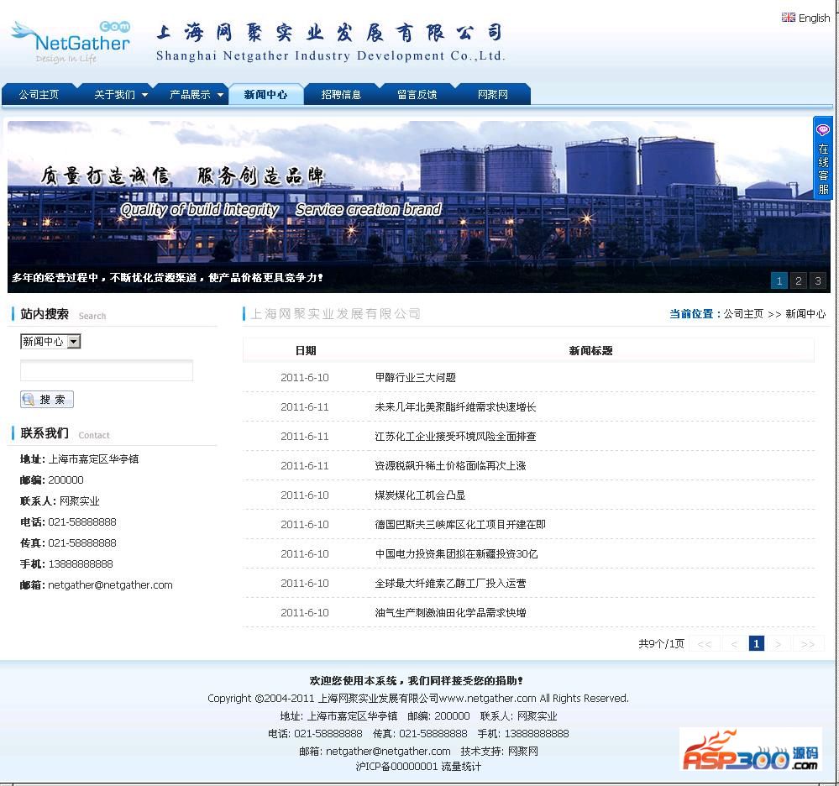
Task: Show banner slide 1
Action: tap(779, 280)
